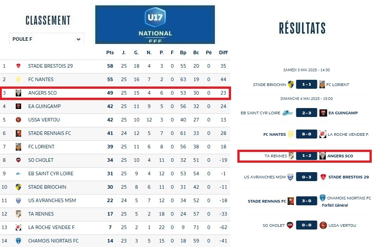Click the Stade Brestois 29 crest in standings
This screenshot has height=247, width=374.
[18, 66]
